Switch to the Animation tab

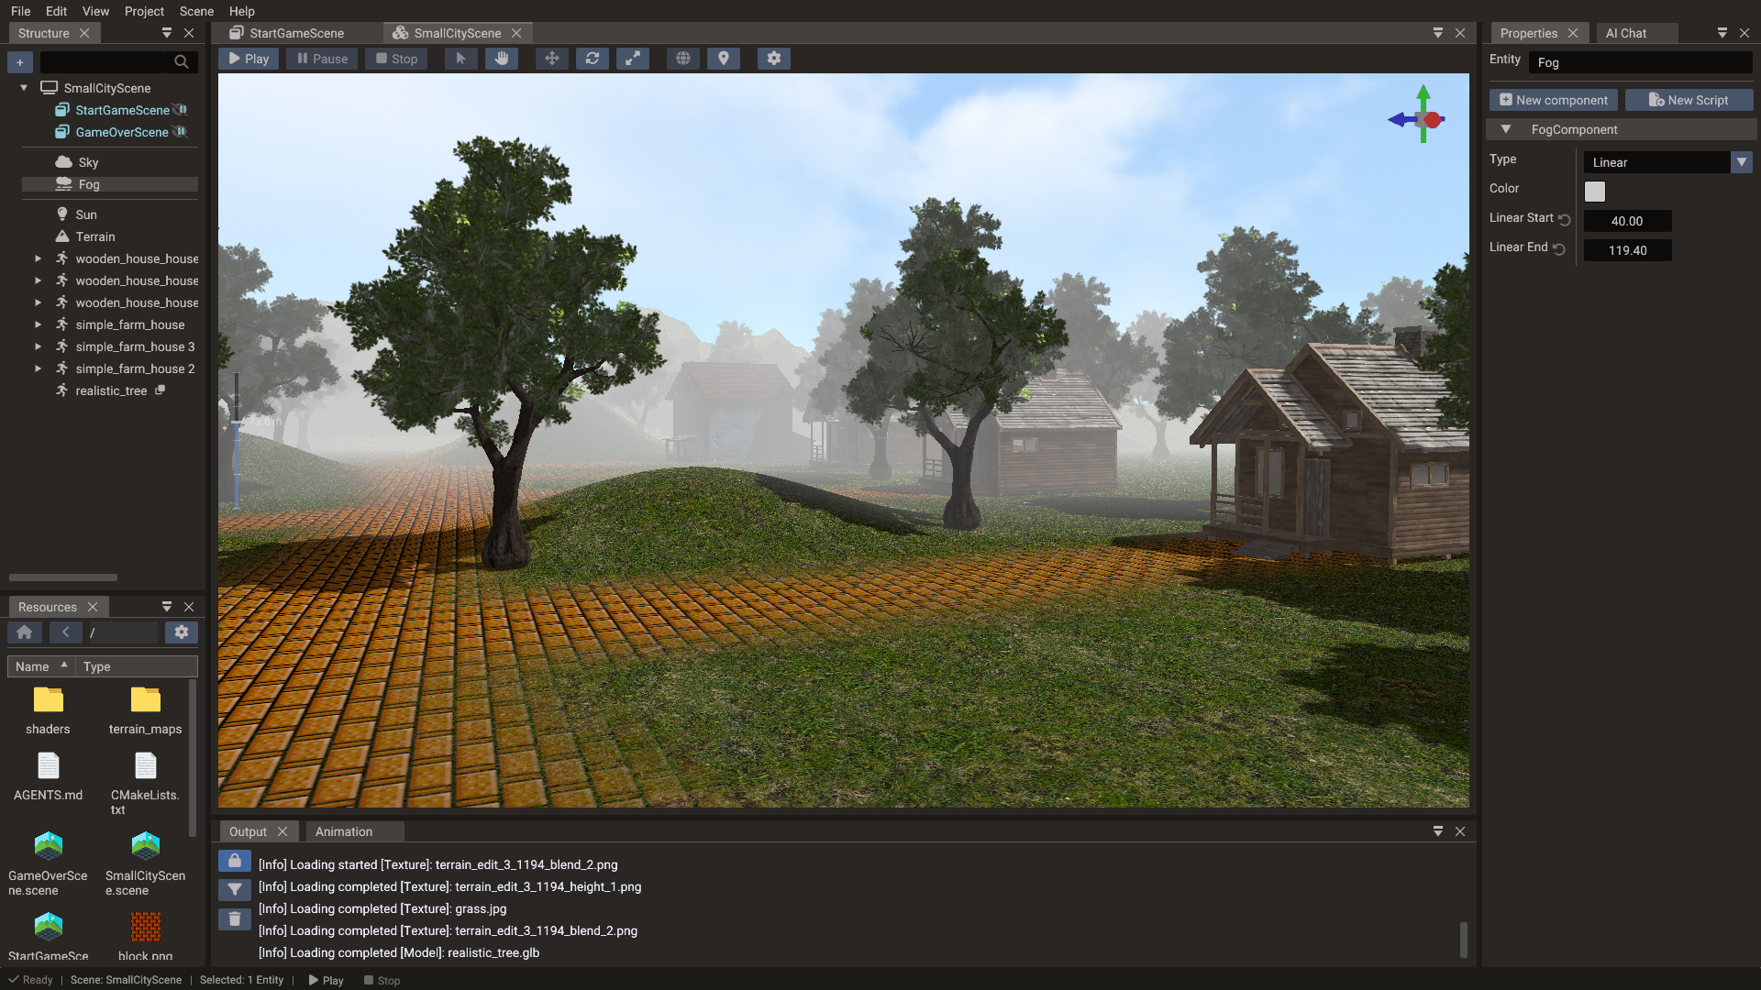344,831
